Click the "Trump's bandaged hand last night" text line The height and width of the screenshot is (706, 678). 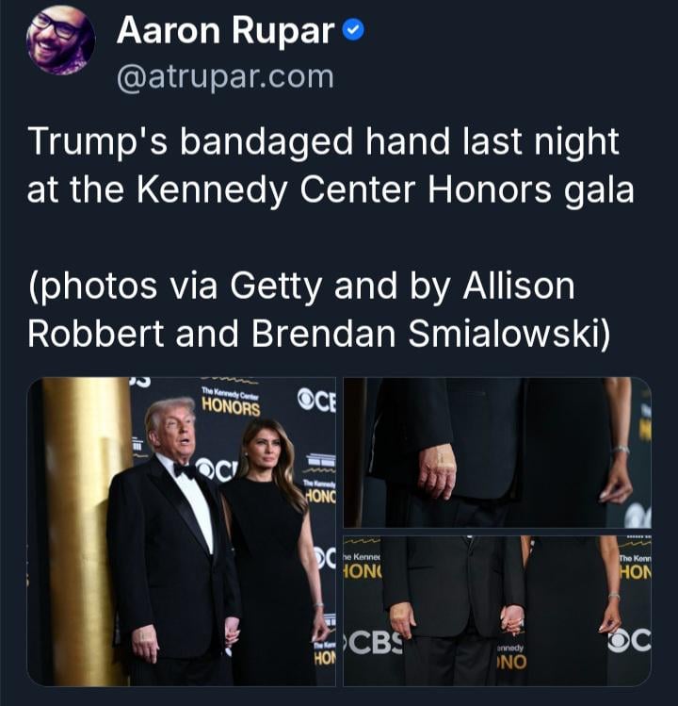323,141
